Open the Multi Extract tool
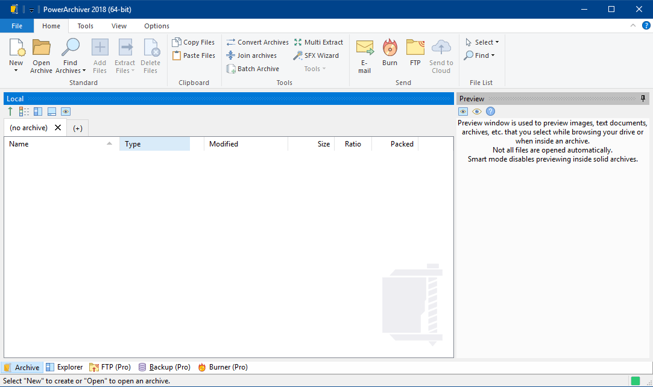This screenshot has width=653, height=387. click(x=318, y=42)
